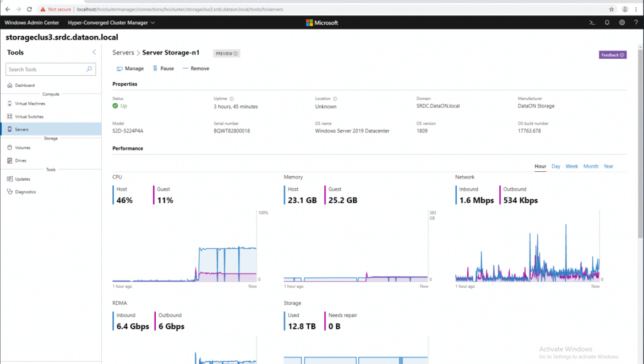This screenshot has width=644, height=364.
Task: Click the Drives icon
Action: pyautogui.click(x=10, y=160)
